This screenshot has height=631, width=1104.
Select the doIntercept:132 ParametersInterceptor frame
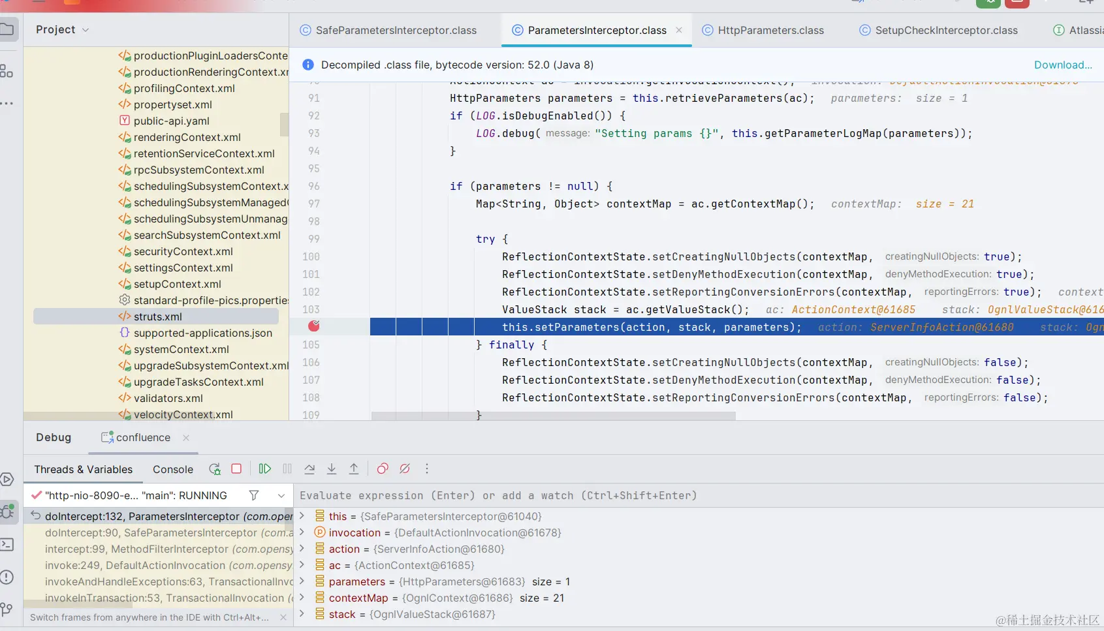tap(159, 516)
